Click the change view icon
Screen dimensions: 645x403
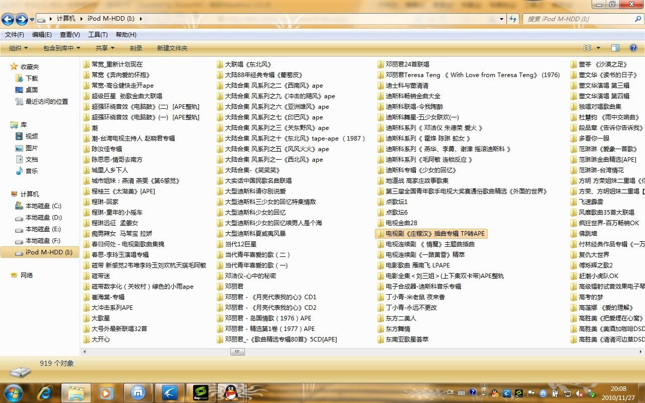(x=587, y=48)
